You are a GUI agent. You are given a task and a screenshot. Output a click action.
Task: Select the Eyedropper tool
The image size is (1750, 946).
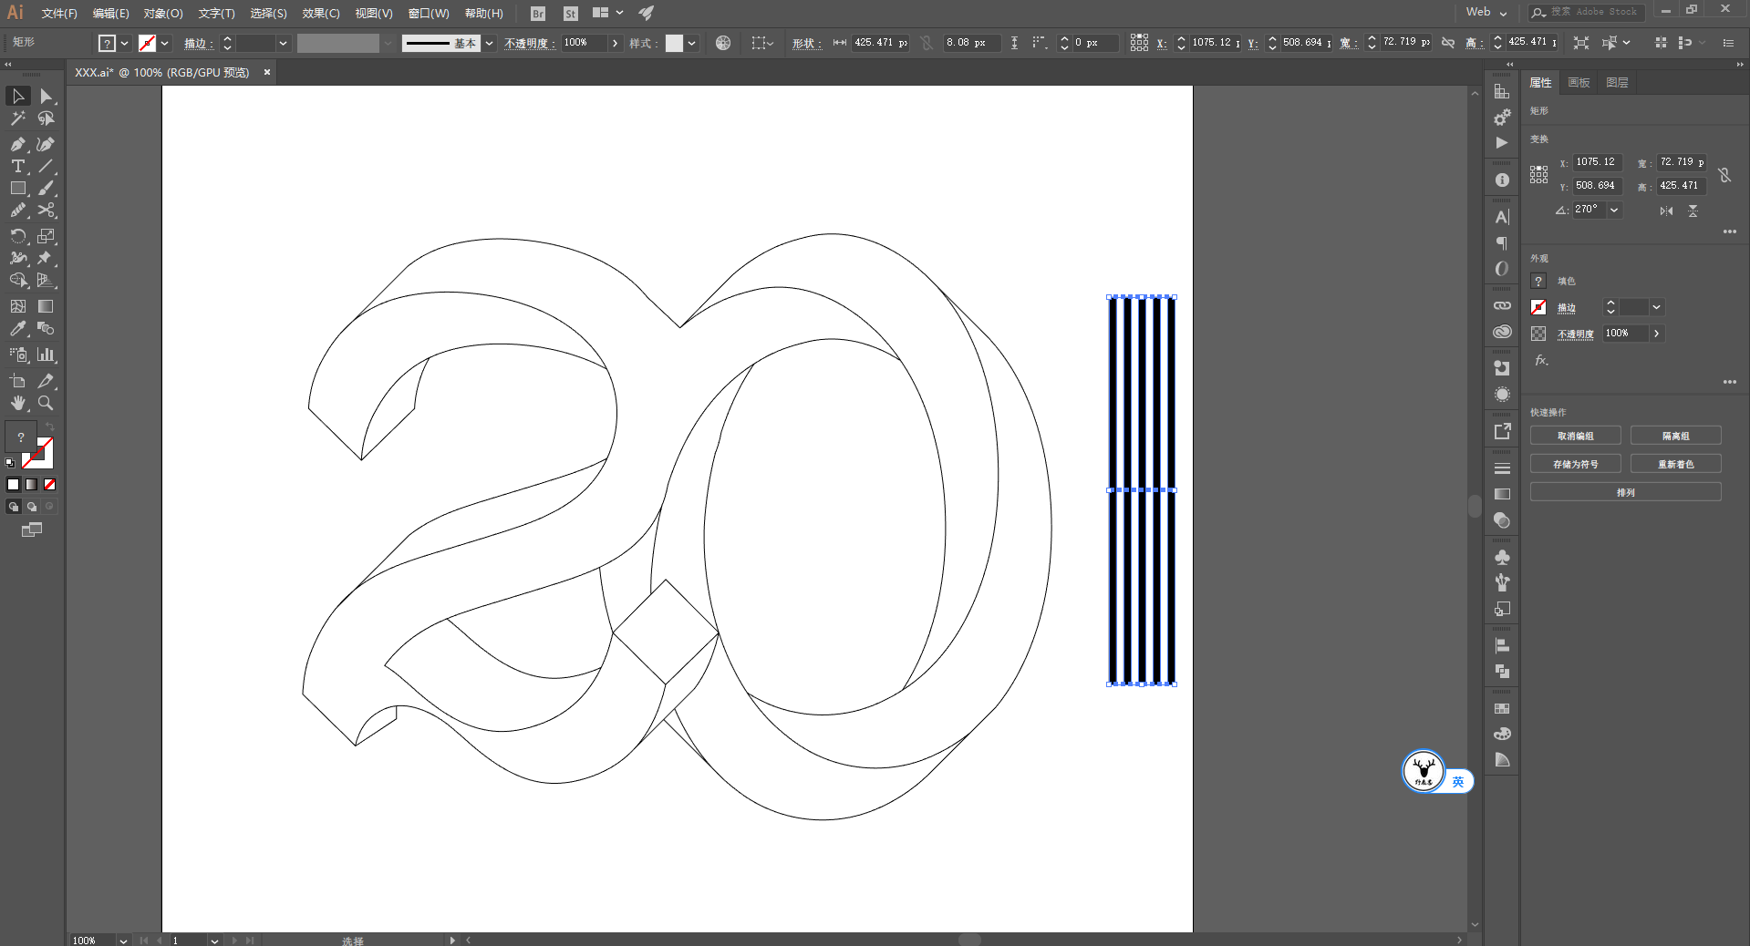[x=18, y=328]
